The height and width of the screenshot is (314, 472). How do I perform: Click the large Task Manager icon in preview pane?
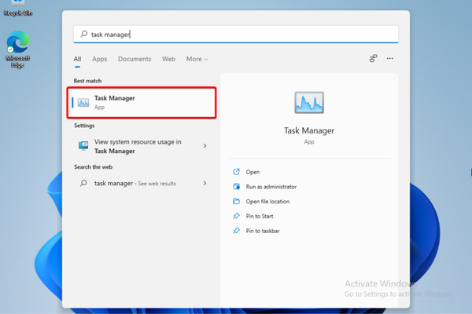coord(308,103)
